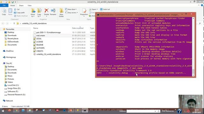Viewport: 204px width, 114px height.
Task: Sort by the Name column header
Action: (x=36, y=28)
